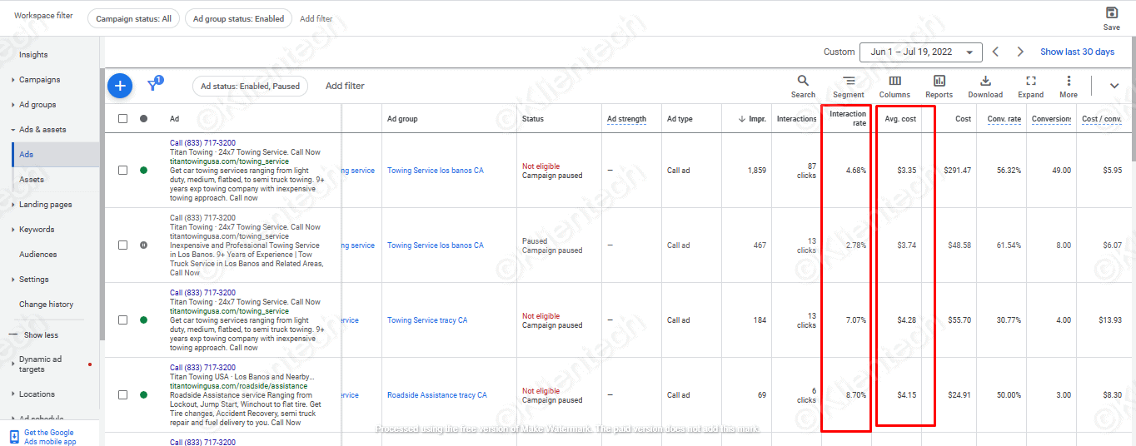1136x446 pixels.
Task: Click the blue plus create ad button
Action: [x=120, y=85]
